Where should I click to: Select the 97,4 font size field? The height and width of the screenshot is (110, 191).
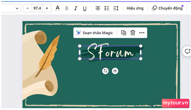tap(37, 8)
